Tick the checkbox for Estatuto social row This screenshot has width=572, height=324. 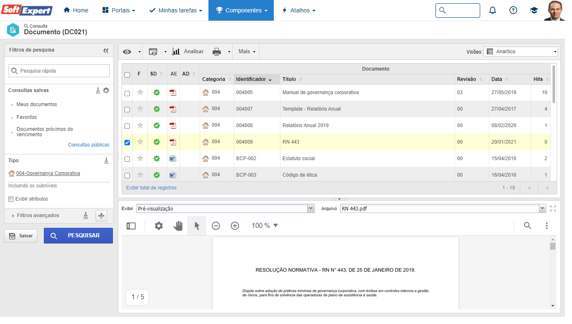(127, 159)
